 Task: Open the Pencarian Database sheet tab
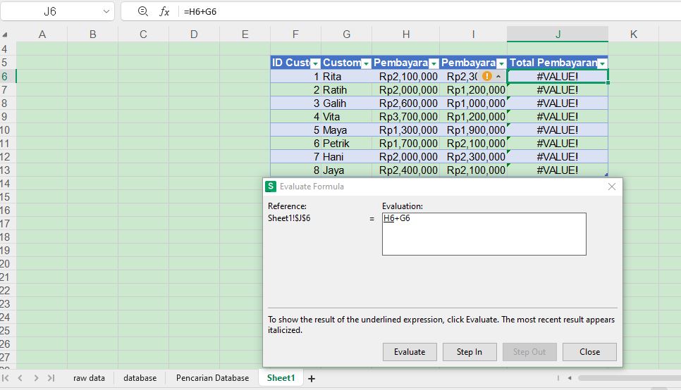point(212,378)
